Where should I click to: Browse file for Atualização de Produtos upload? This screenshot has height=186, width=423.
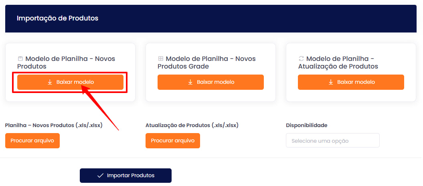click(173, 141)
